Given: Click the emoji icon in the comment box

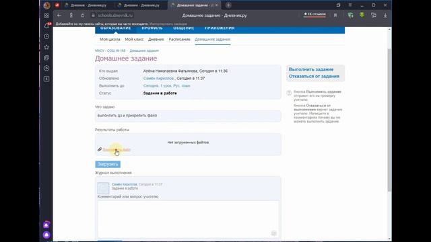Looking at the screenshot, I should pyautogui.click(x=274, y=233).
